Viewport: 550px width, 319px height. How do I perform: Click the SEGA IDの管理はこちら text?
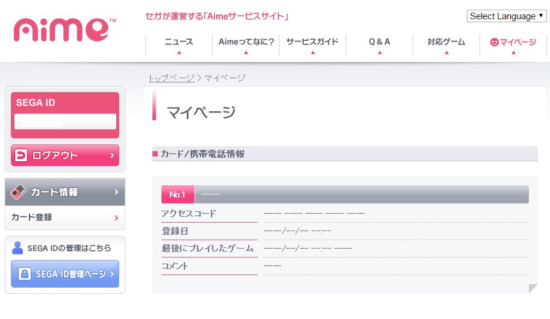pyautogui.click(x=69, y=248)
